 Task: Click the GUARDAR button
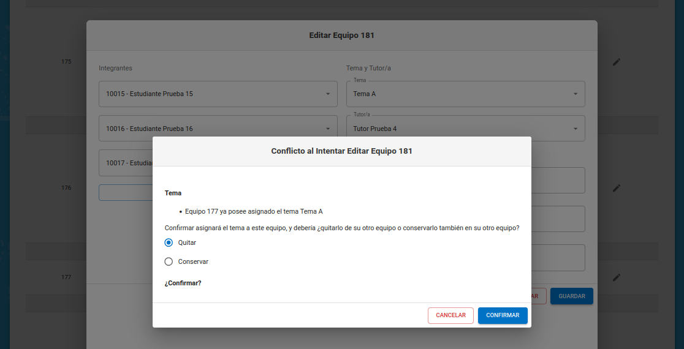pyautogui.click(x=571, y=296)
